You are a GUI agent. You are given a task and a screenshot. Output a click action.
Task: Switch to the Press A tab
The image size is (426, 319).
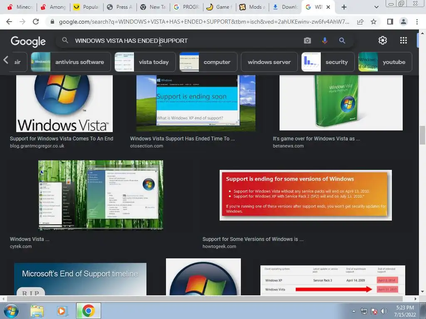(x=119, y=7)
